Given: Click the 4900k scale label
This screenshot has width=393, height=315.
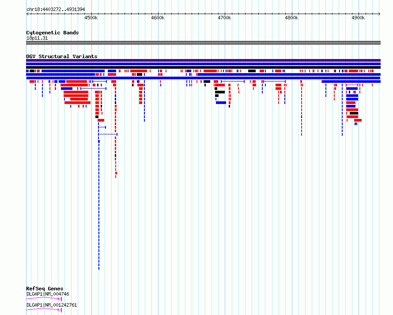Looking at the screenshot, I should click(x=358, y=18).
